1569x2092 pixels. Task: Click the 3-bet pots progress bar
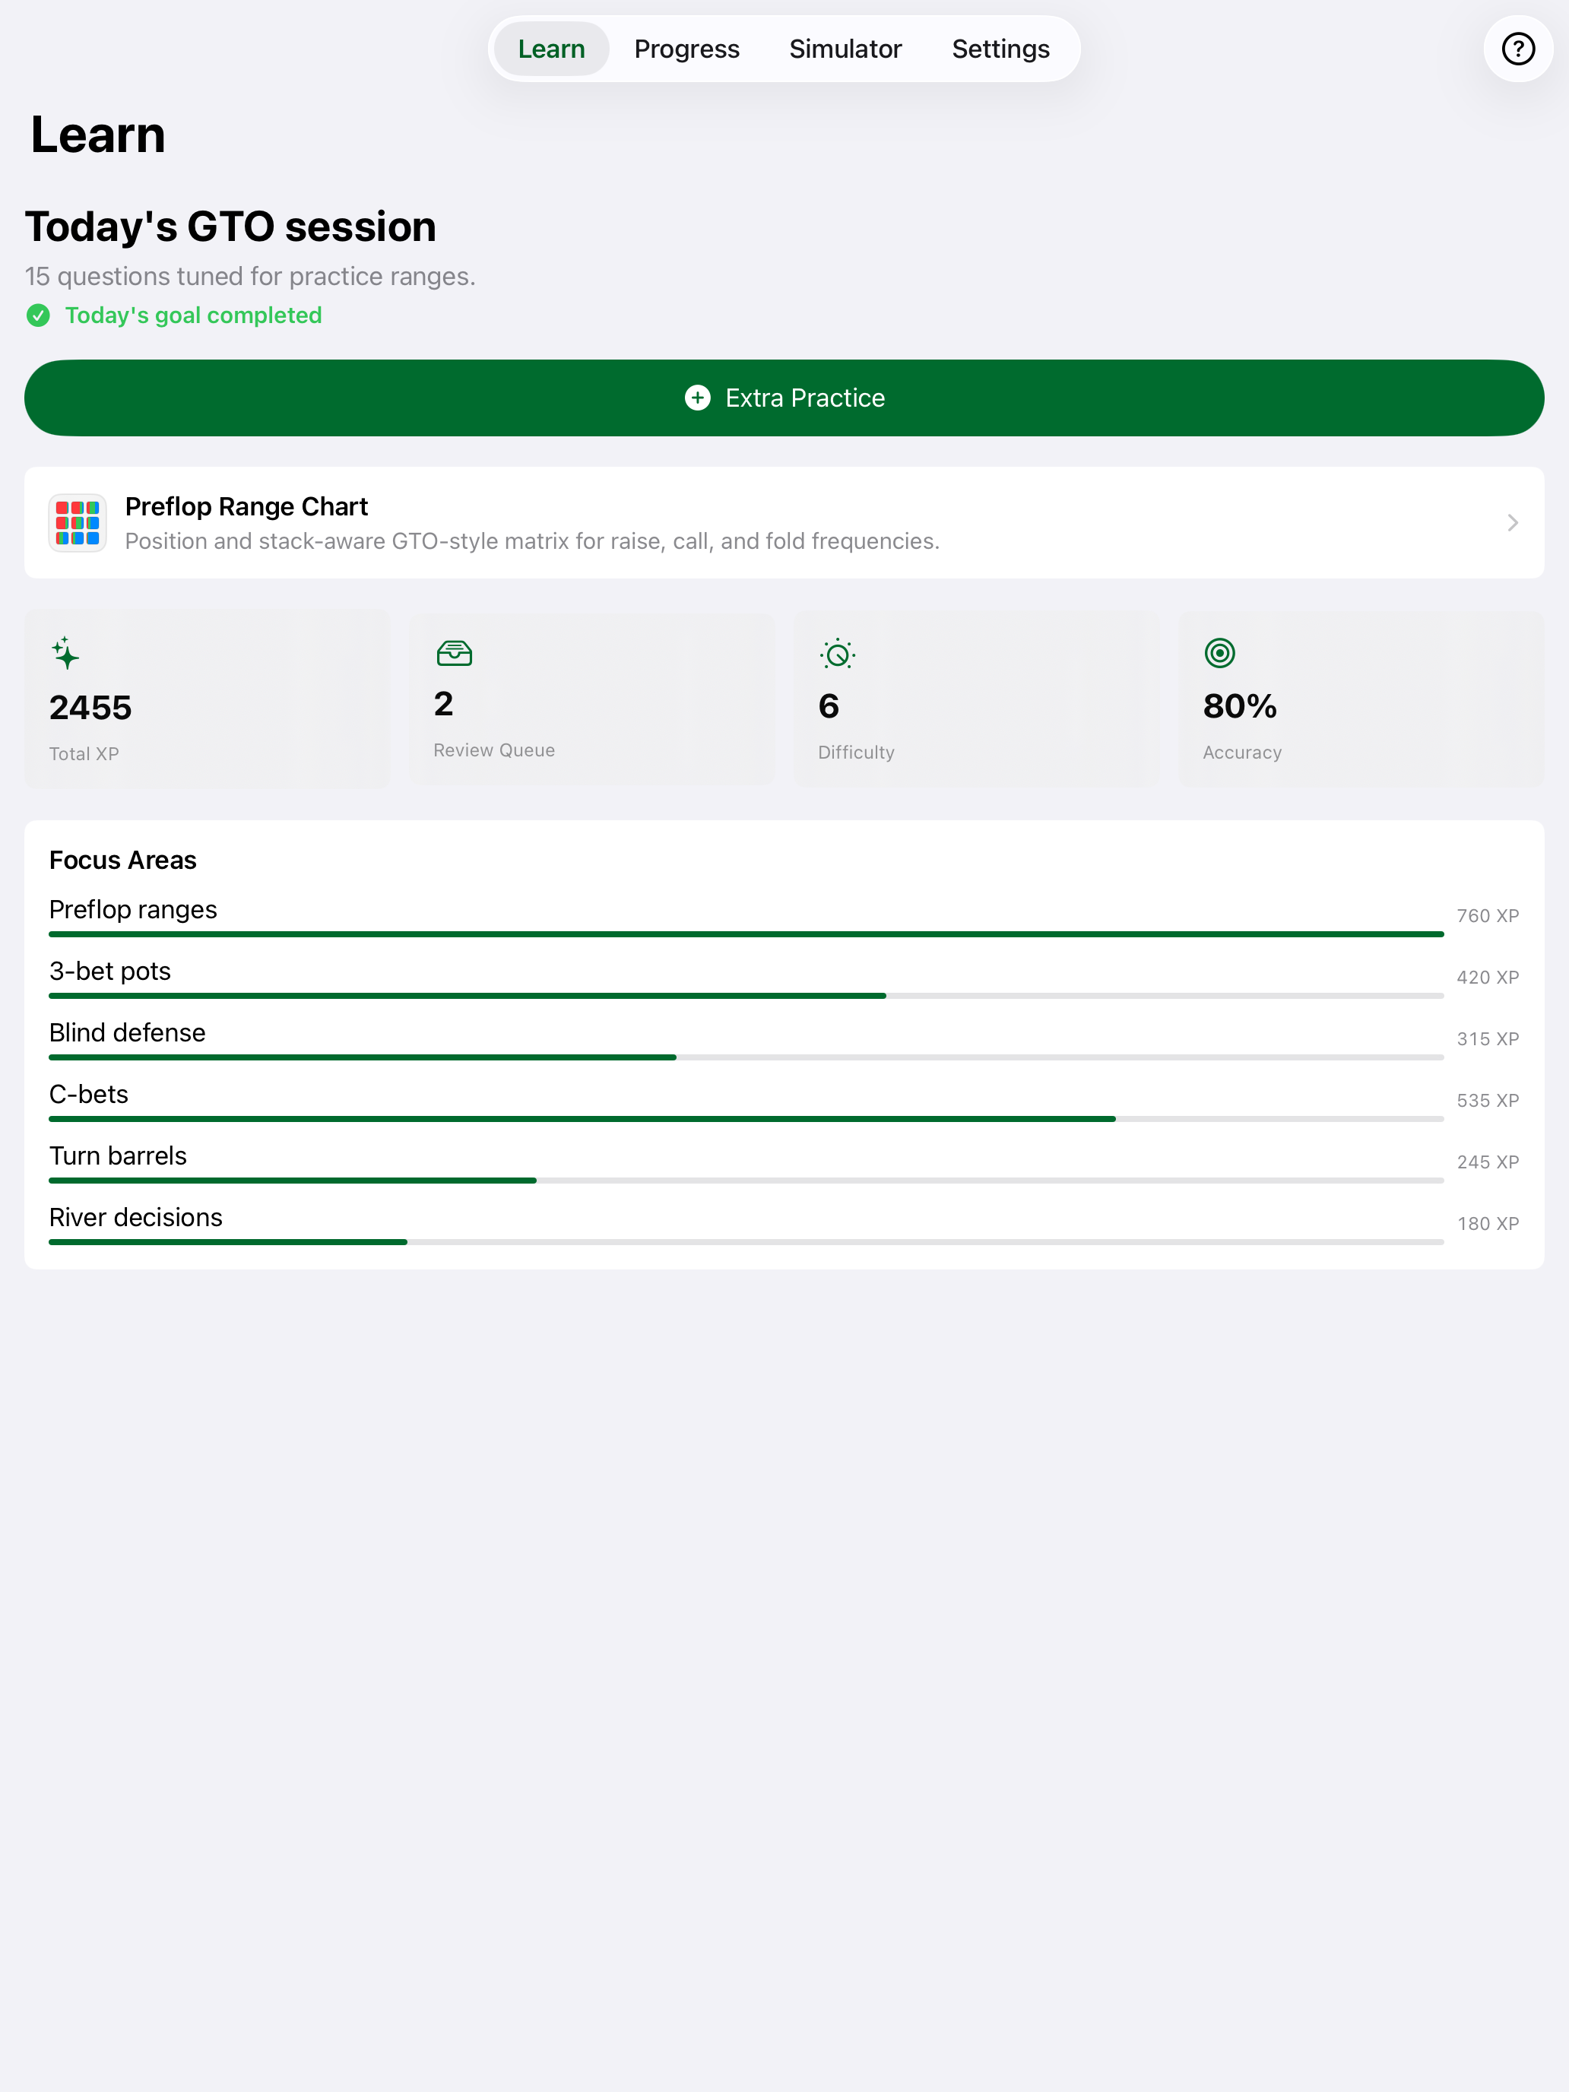pyautogui.click(x=746, y=996)
